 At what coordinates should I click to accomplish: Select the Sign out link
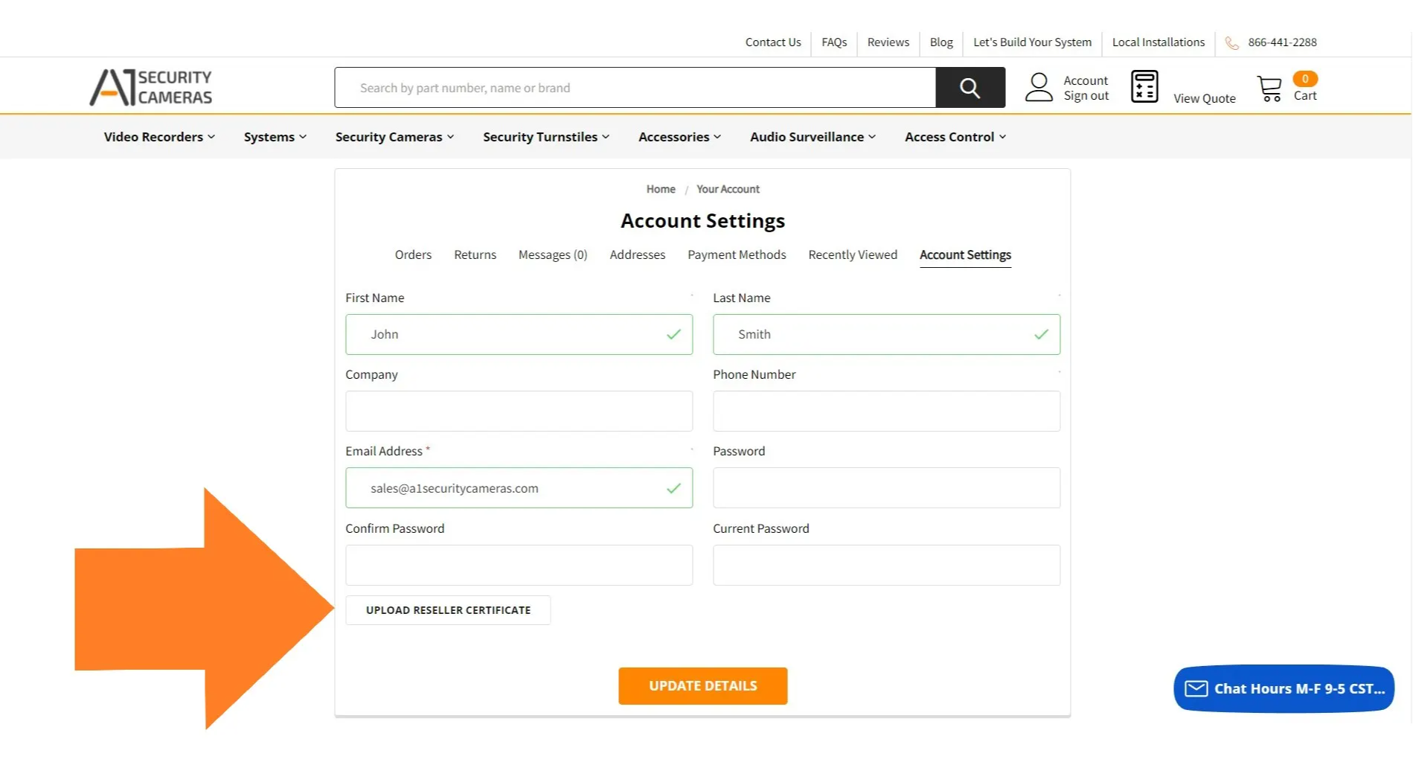pyautogui.click(x=1086, y=95)
